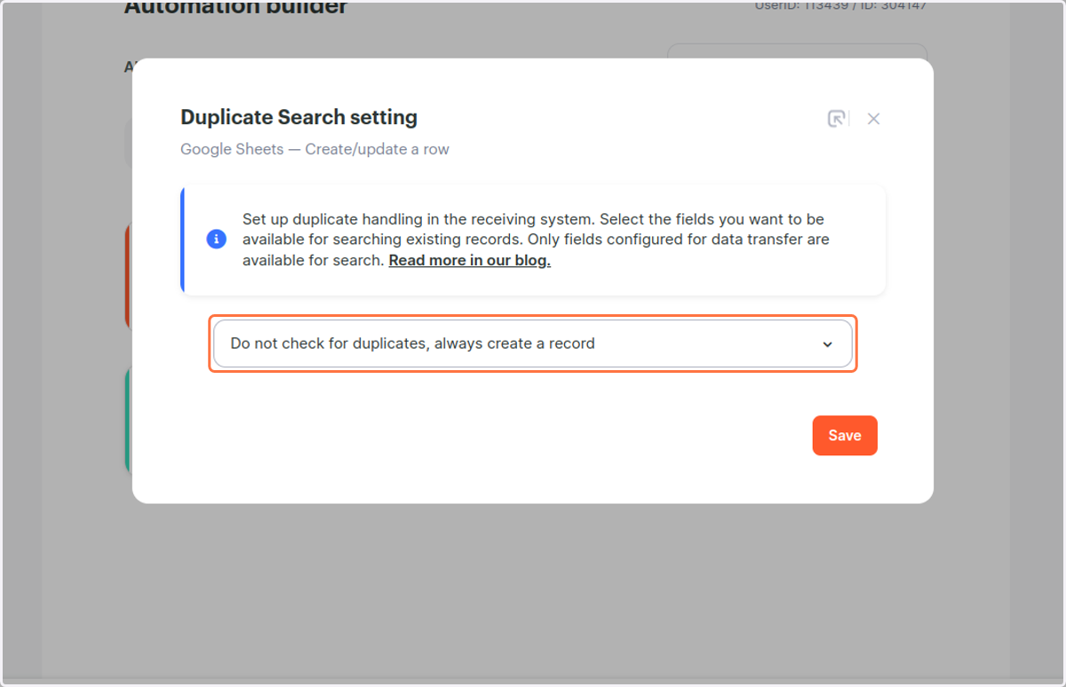Click the Duplicate Search setting heading
The width and height of the screenshot is (1066, 687).
[x=298, y=117]
